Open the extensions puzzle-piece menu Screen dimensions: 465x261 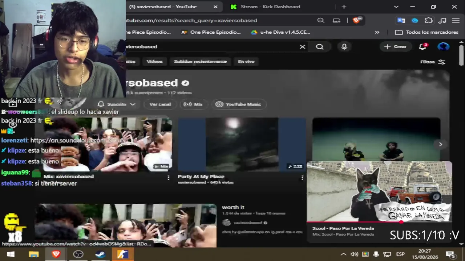click(429, 20)
